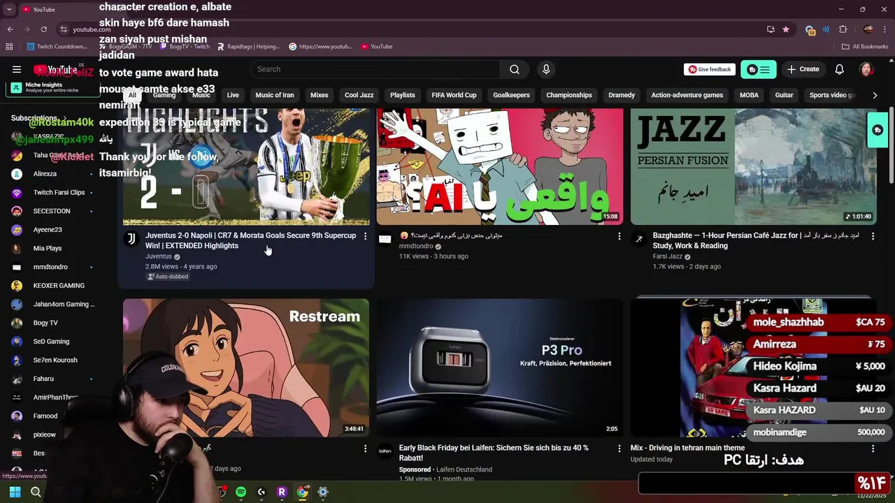Open KEOXER GAMING subscription
Image resolution: width=895 pixels, height=503 pixels.
click(59, 286)
